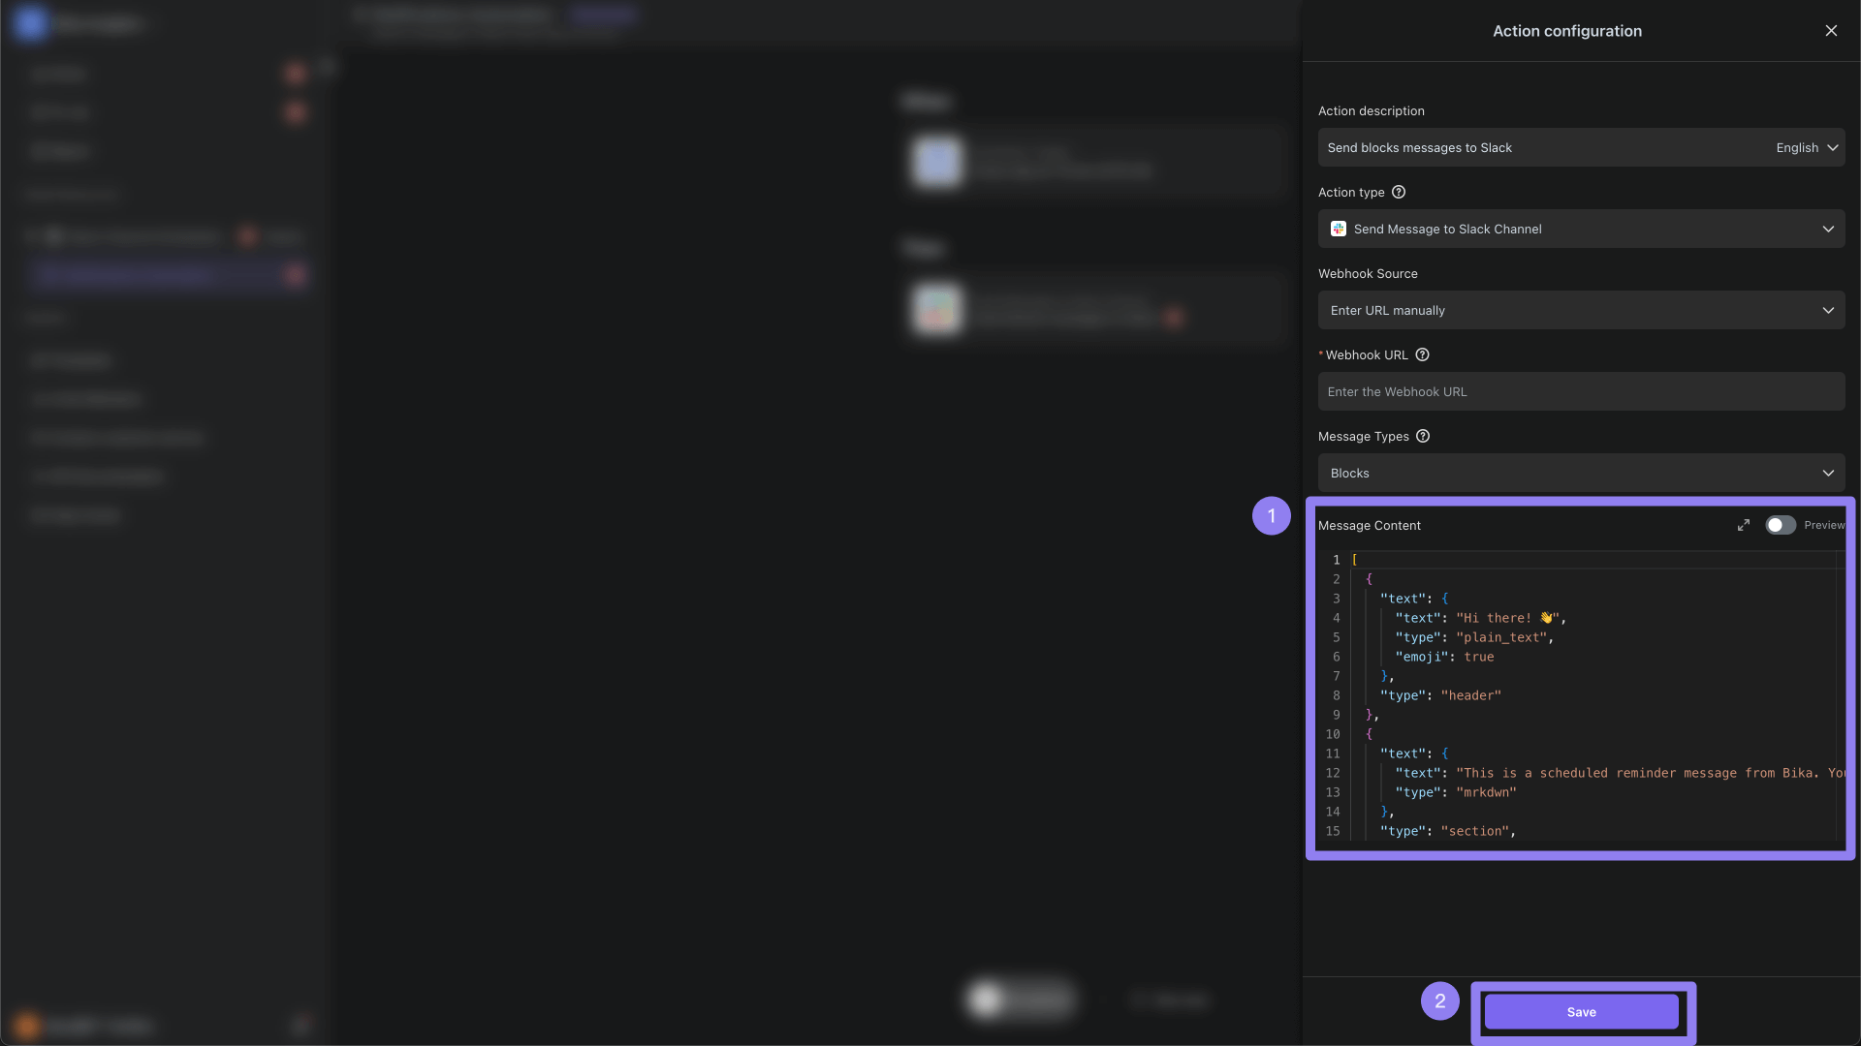Click the close X icon on Action configuration panel
Viewport: 1861px width, 1046px height.
click(x=1832, y=31)
